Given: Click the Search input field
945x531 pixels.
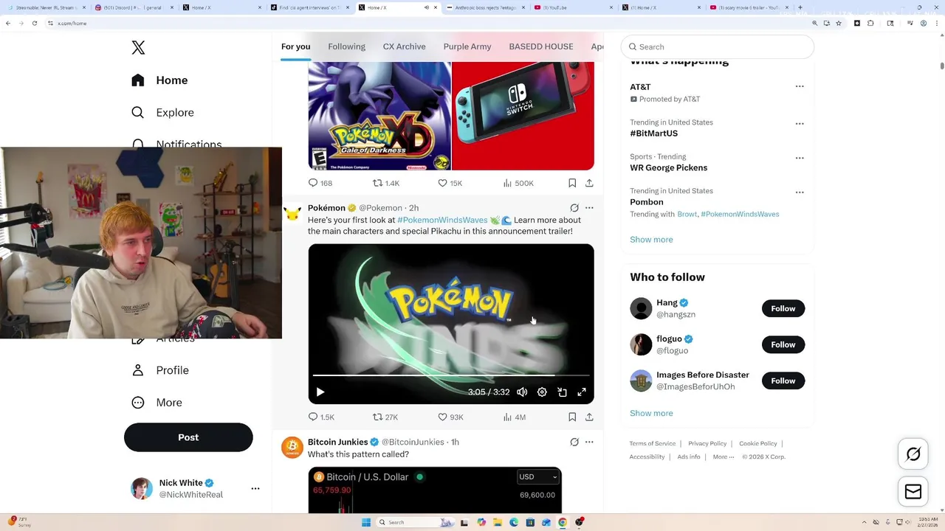Looking at the screenshot, I should 717,46.
